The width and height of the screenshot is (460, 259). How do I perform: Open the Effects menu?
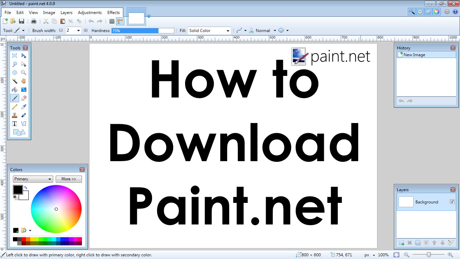pos(114,13)
